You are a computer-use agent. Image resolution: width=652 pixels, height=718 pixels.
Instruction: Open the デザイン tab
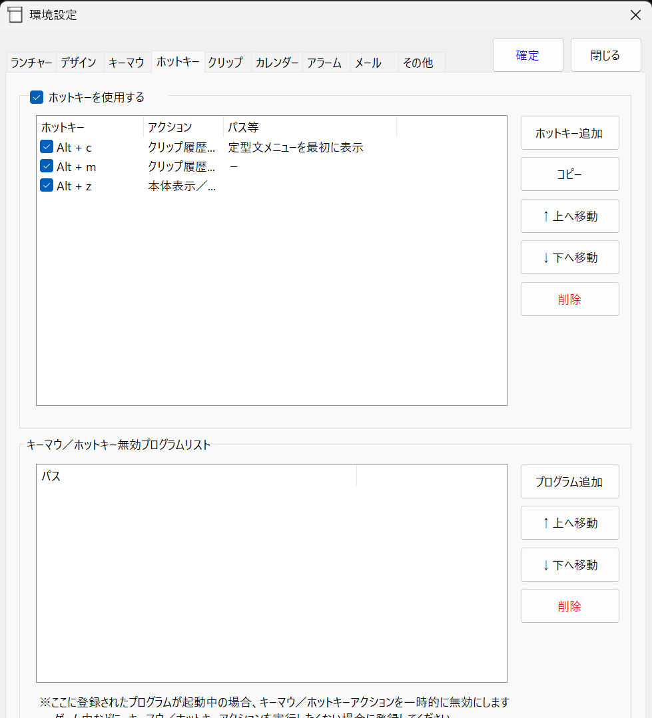coord(79,63)
